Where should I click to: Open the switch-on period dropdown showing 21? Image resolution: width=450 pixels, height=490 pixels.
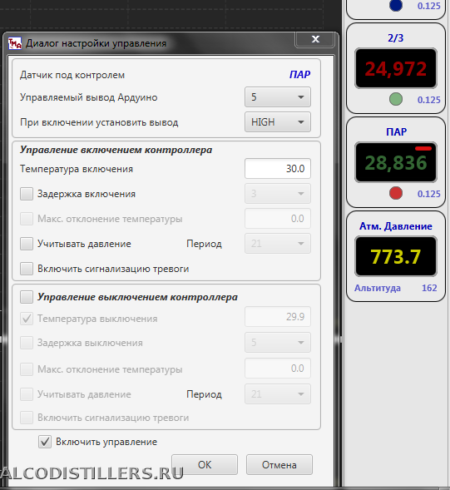278,244
